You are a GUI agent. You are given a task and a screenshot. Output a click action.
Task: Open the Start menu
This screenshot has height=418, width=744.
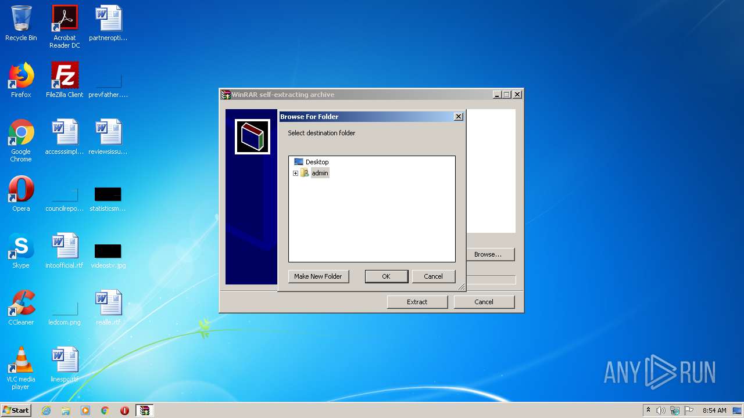pyautogui.click(x=16, y=410)
